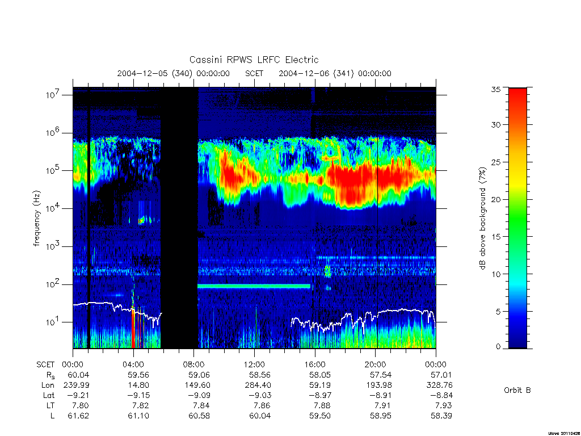Click Rs value '59.06'
The width and height of the screenshot is (581, 436).
pos(199,375)
